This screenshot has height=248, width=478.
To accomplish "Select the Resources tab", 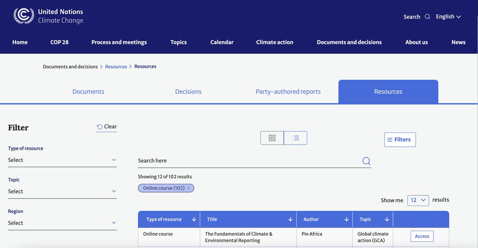I will (388, 91).
